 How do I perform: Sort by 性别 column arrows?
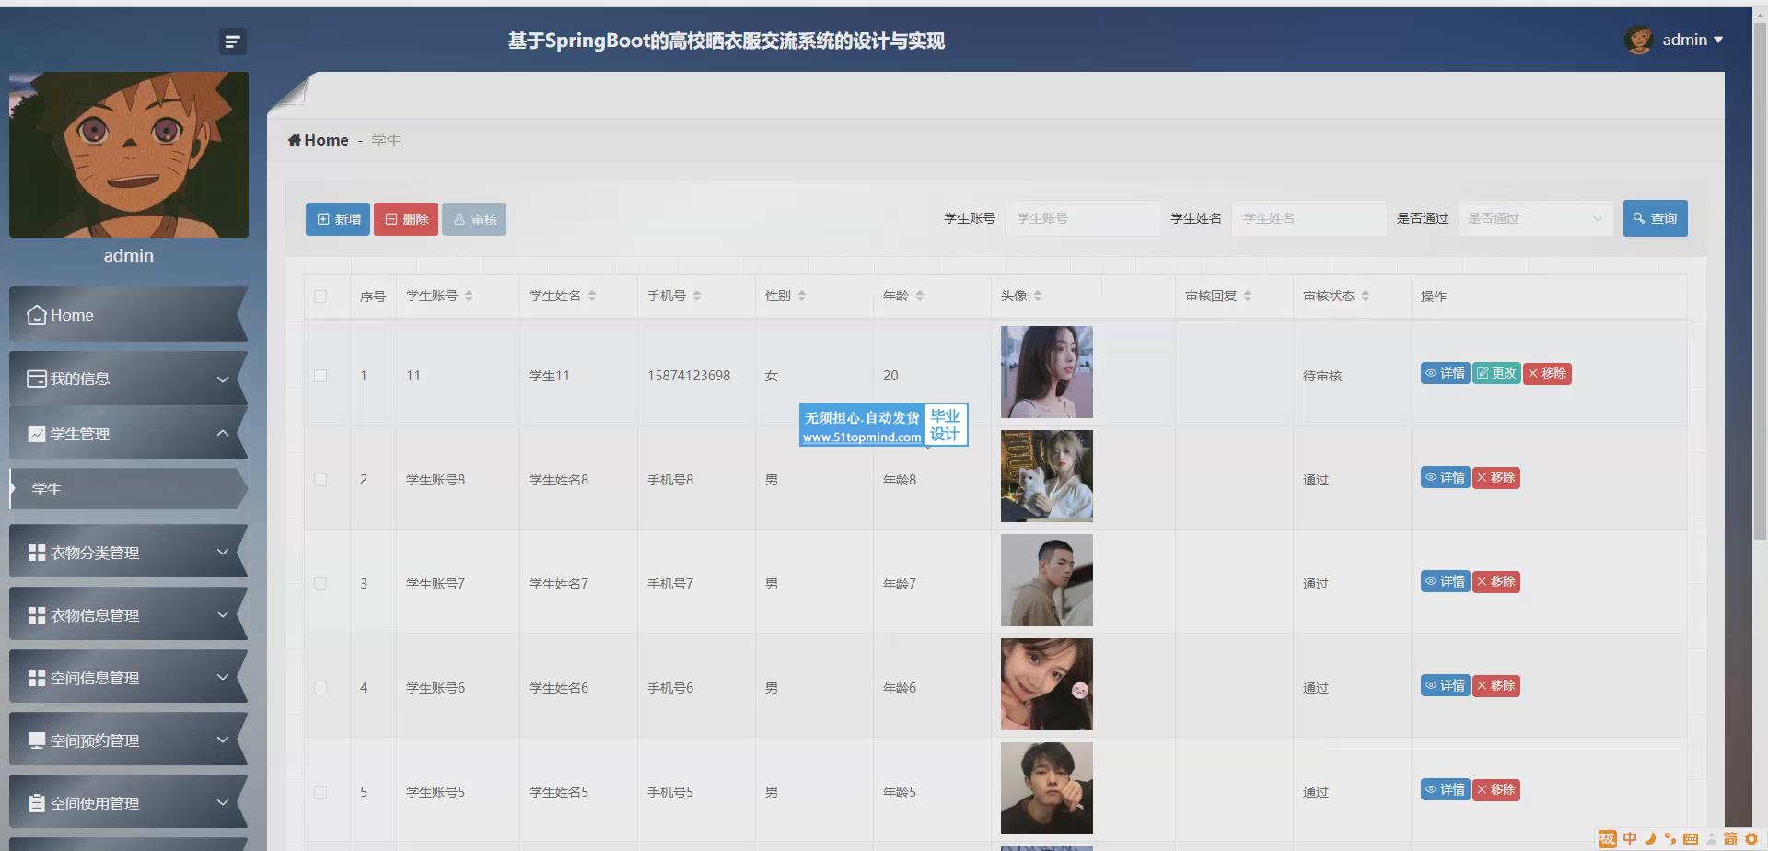coord(802,296)
